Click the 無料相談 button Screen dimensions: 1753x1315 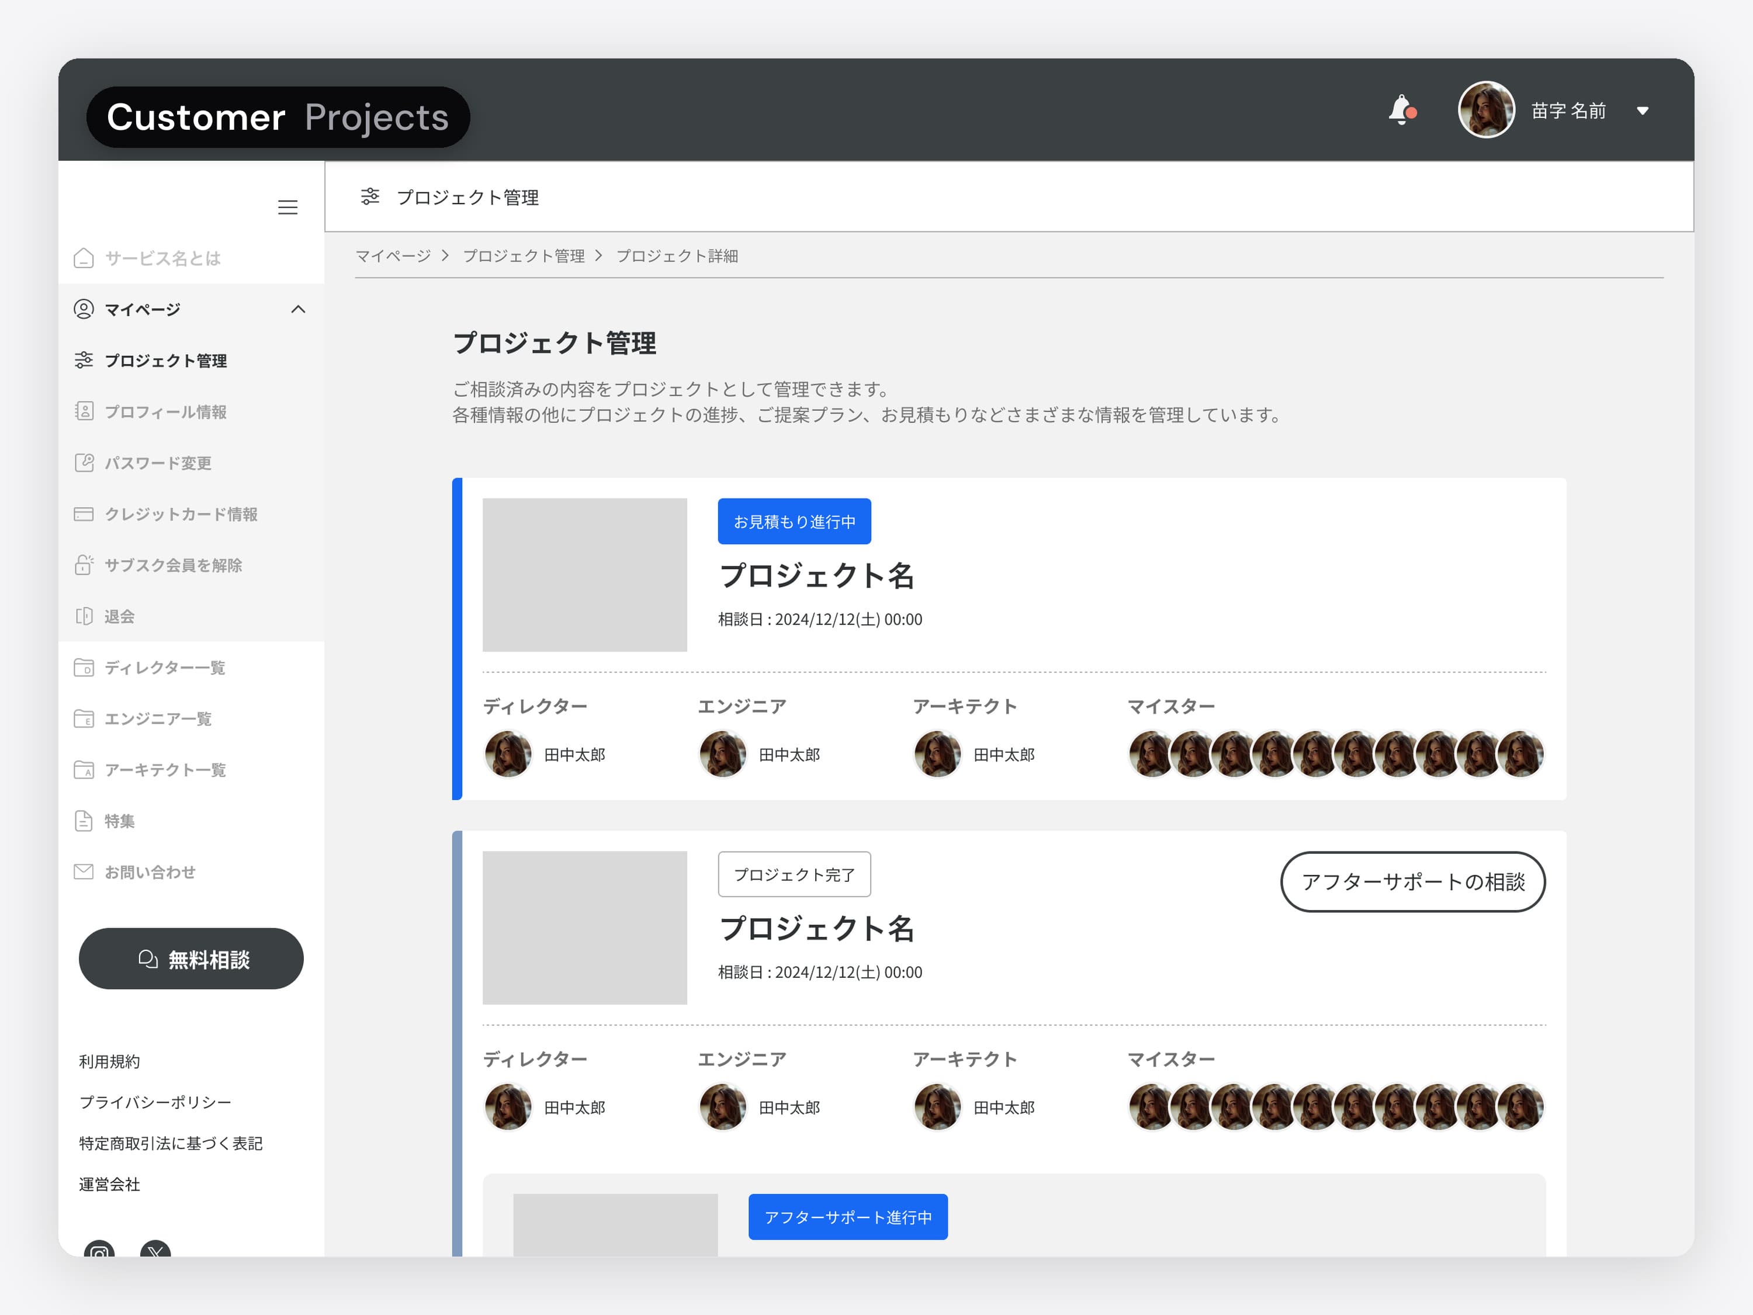tap(191, 959)
